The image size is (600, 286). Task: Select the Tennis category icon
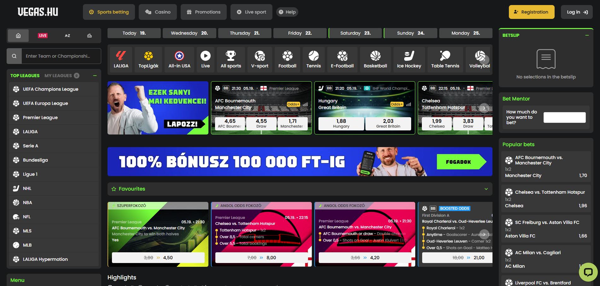point(314,60)
